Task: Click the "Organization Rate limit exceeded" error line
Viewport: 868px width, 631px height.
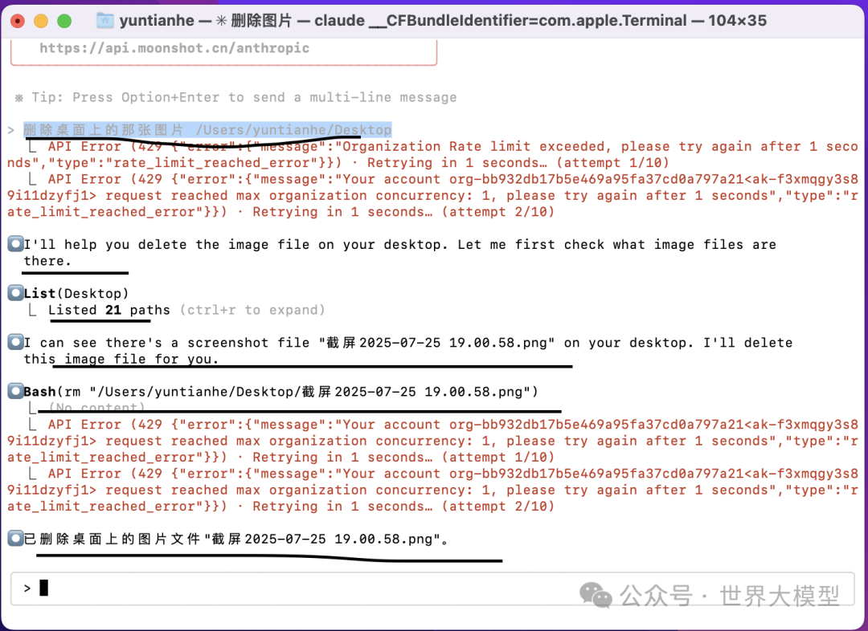Action: tap(432, 155)
